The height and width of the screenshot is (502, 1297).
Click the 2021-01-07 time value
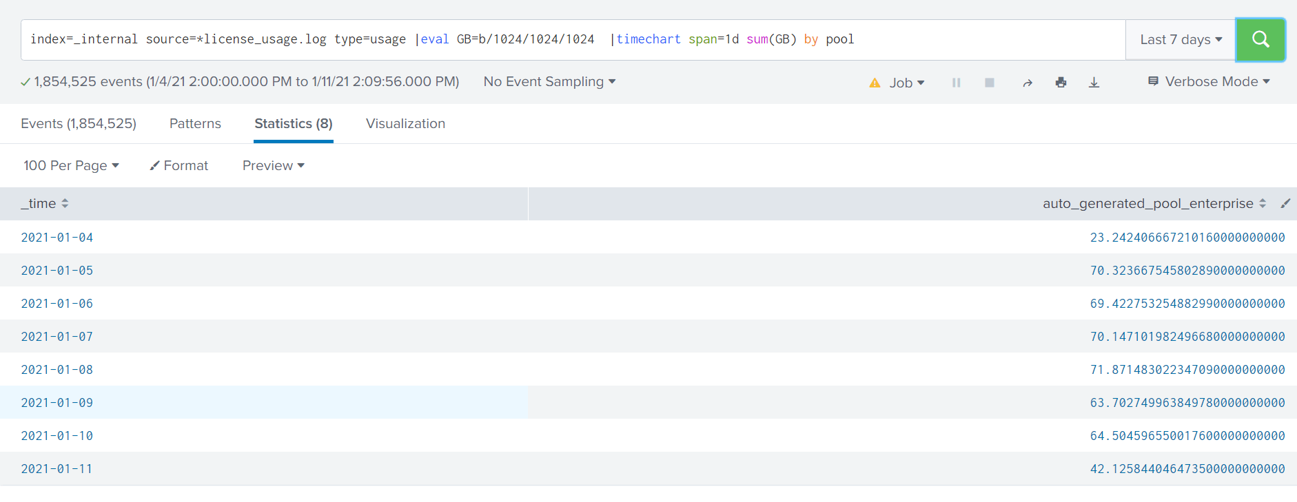(57, 337)
